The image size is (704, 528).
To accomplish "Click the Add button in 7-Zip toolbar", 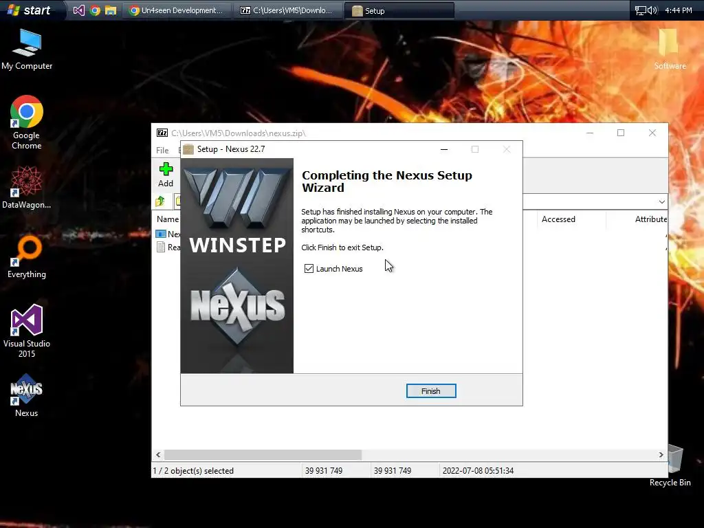I will 166,175.
